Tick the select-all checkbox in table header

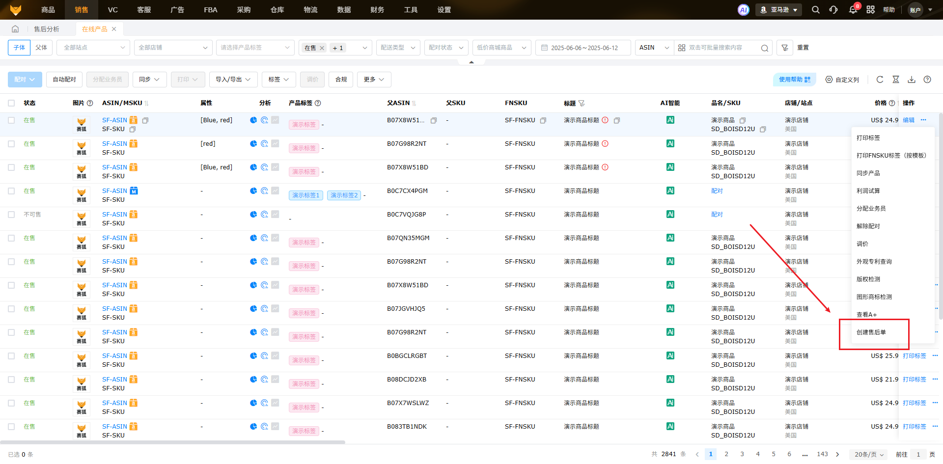tap(11, 103)
